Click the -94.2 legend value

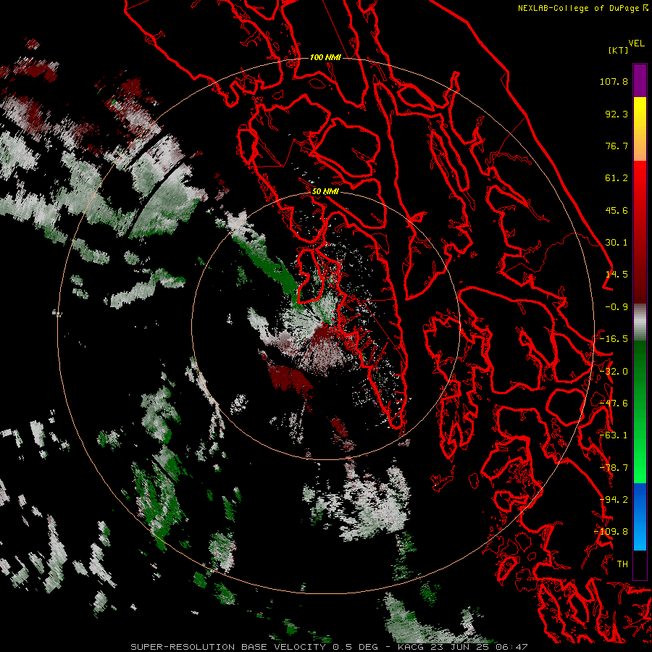(614, 500)
